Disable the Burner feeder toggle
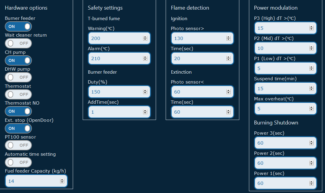This screenshot has height=193, width=325. click(x=18, y=26)
